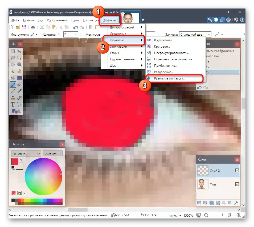This screenshot has width=254, height=227.
Task: Expand the palette options dropdown arrow
Action: click(x=24, y=193)
